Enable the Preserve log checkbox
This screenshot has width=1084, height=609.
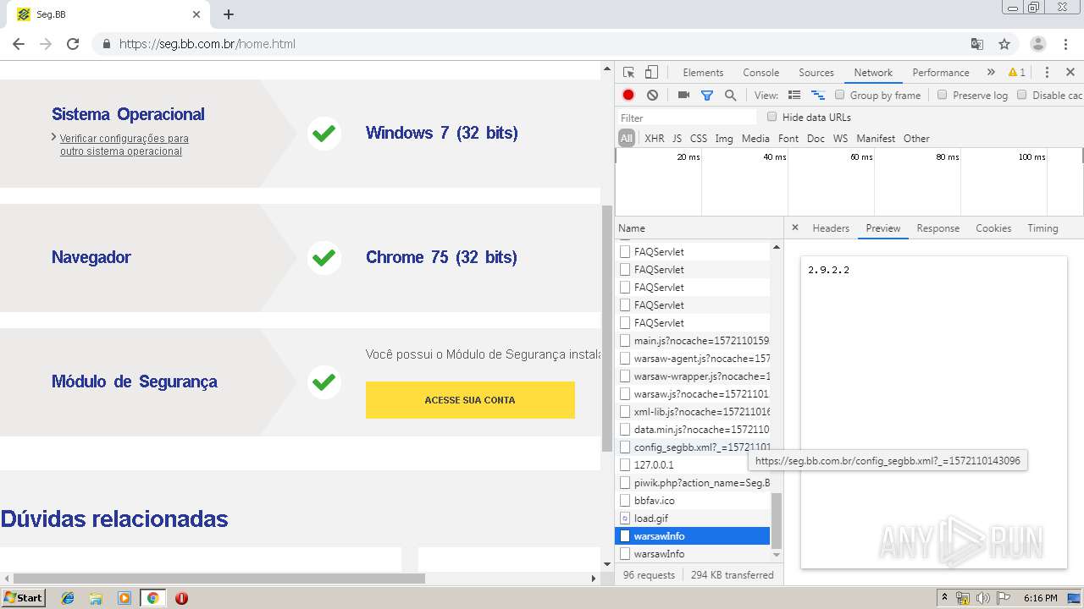click(x=942, y=95)
